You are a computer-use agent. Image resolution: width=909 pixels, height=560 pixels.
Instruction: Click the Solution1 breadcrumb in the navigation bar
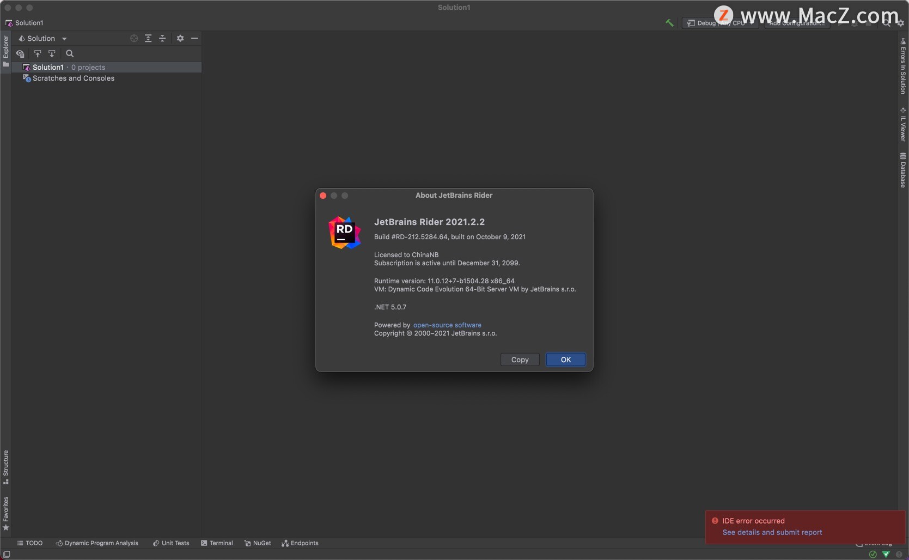click(25, 23)
